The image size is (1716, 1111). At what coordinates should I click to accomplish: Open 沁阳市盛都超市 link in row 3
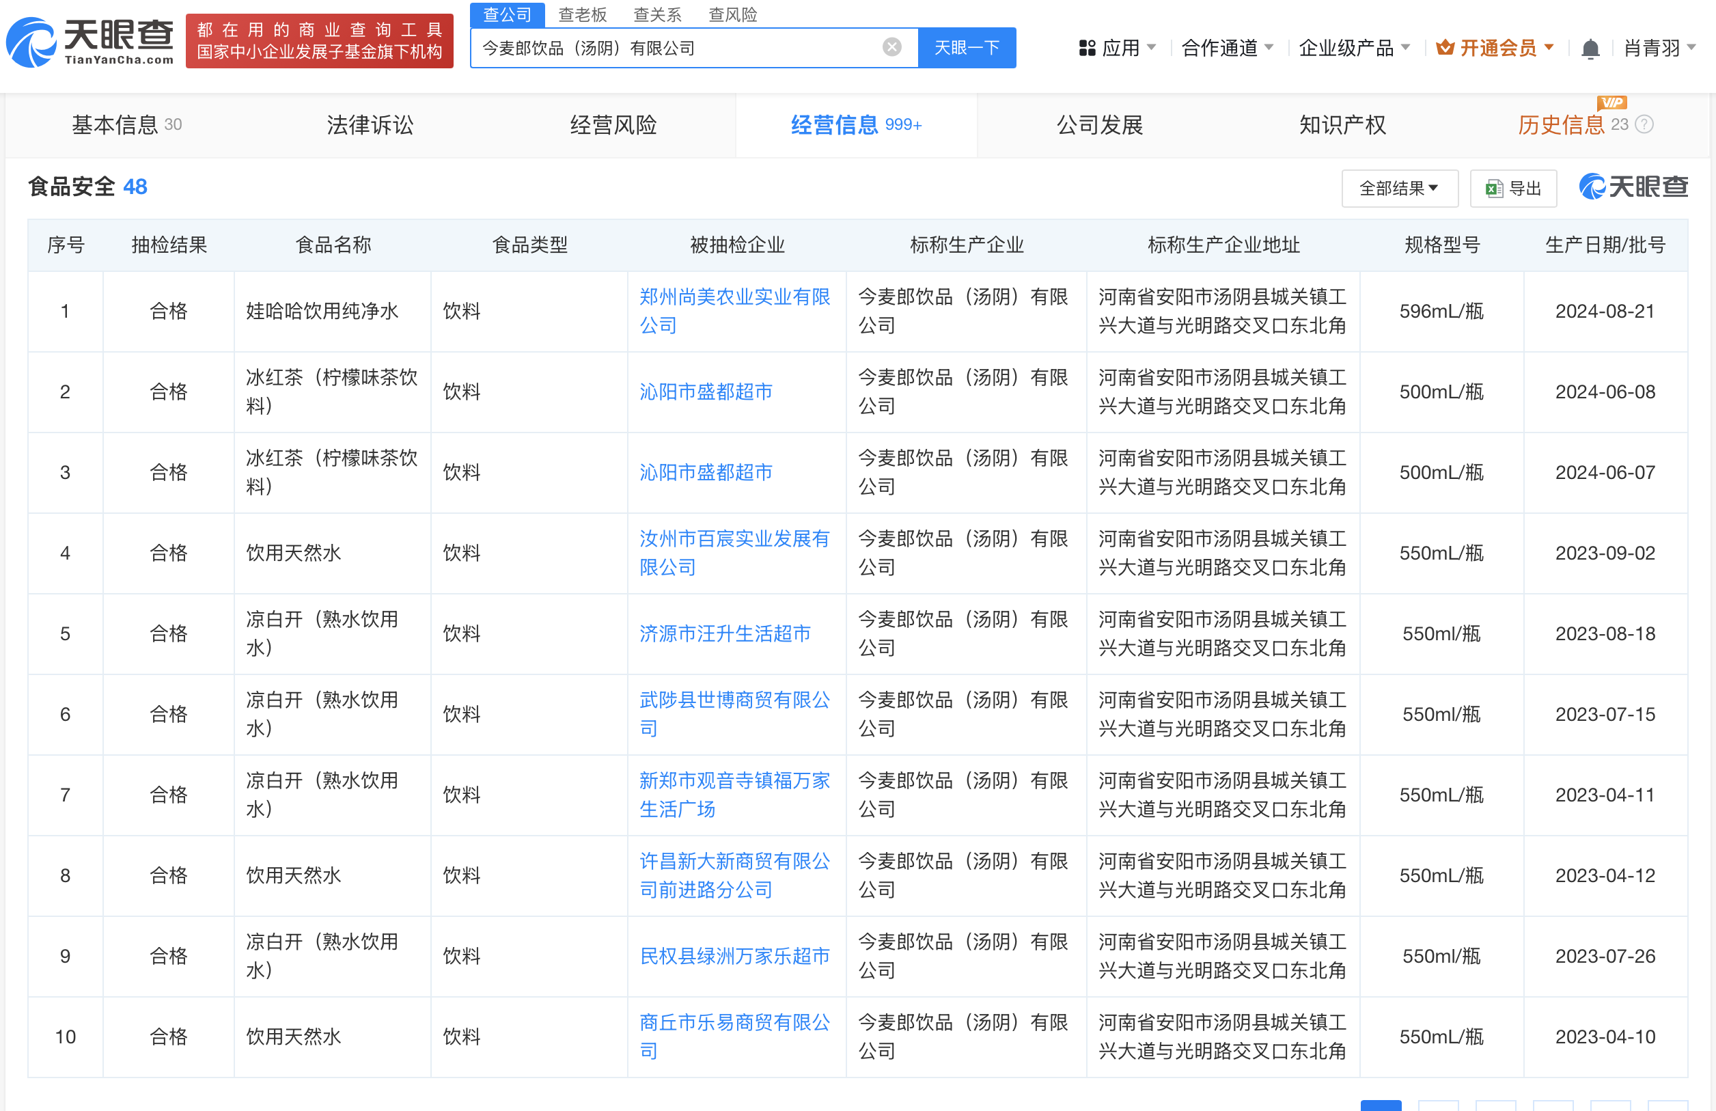(x=706, y=473)
